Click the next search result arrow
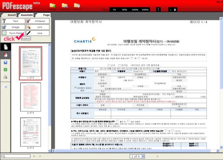This screenshot has height=160, width=223. [x=40, y=156]
